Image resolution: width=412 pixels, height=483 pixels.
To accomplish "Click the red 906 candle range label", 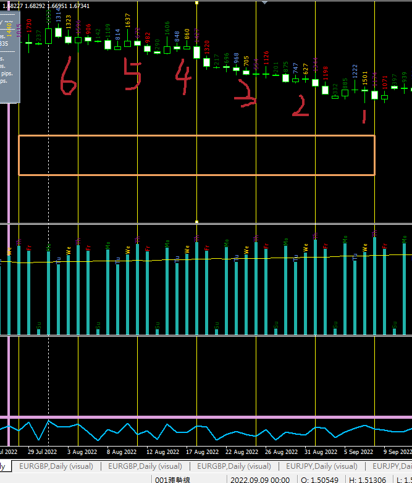I will pyautogui.click(x=88, y=29).
